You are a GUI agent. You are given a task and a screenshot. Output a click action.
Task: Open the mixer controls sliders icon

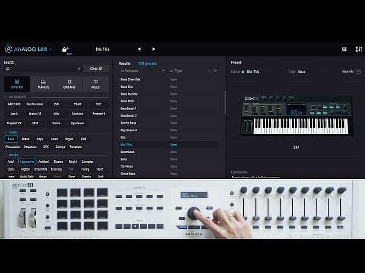pos(359,49)
